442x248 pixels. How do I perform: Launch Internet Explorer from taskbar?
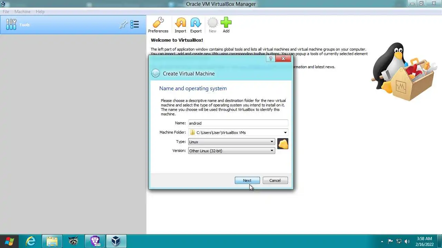pyautogui.click(x=31, y=241)
